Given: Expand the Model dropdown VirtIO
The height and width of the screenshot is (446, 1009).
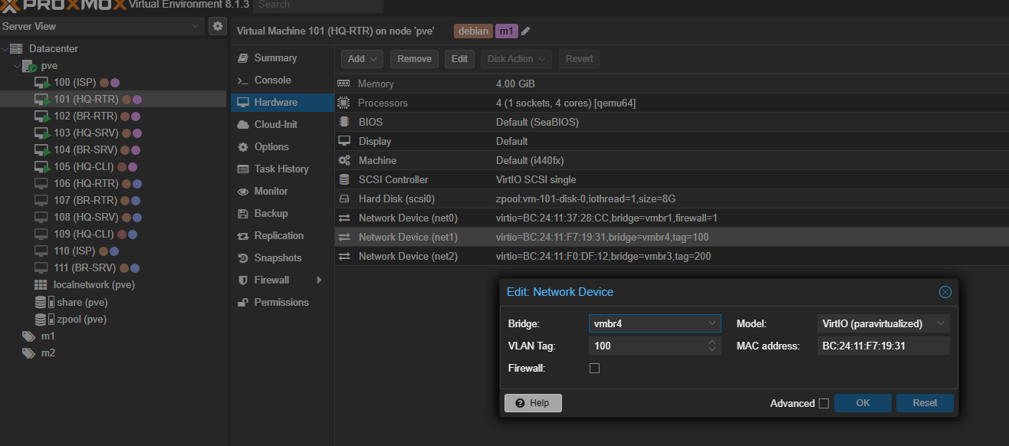Looking at the screenshot, I should point(882,323).
